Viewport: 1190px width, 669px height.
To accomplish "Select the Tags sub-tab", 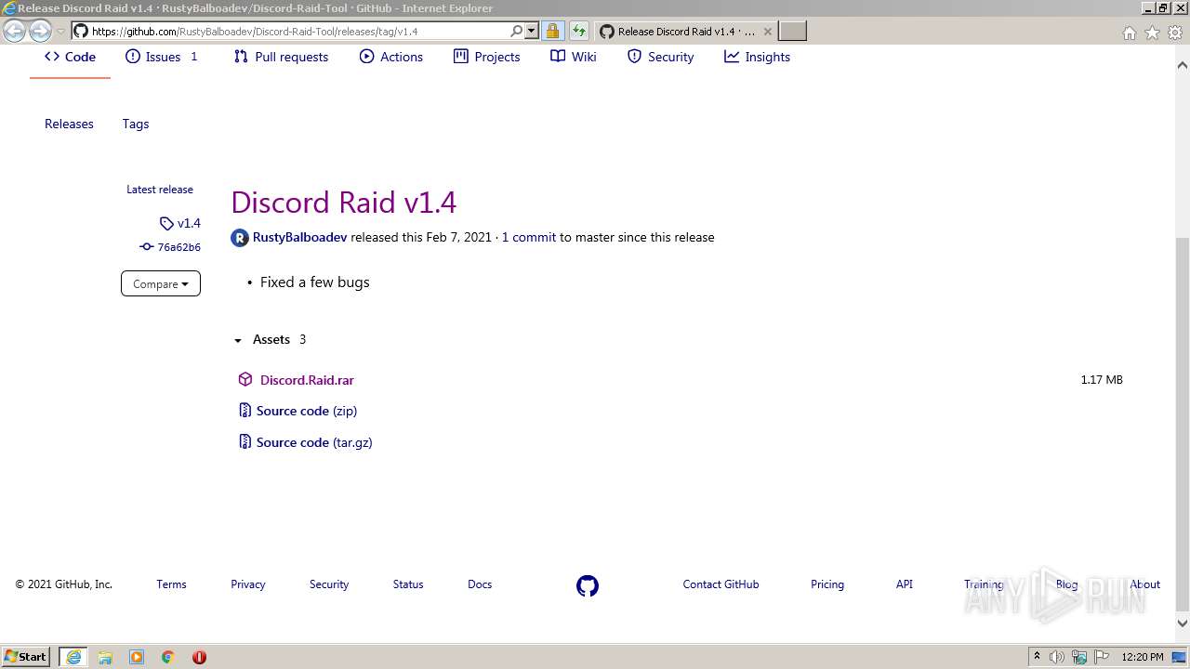I will click(x=136, y=124).
